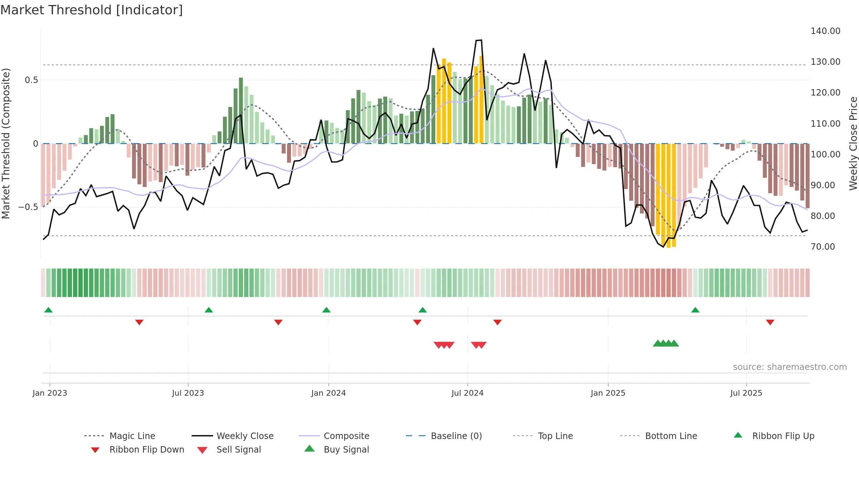The image size is (859, 483).
Task: Toggle the Weekly Close legend entry
Action: (232, 436)
